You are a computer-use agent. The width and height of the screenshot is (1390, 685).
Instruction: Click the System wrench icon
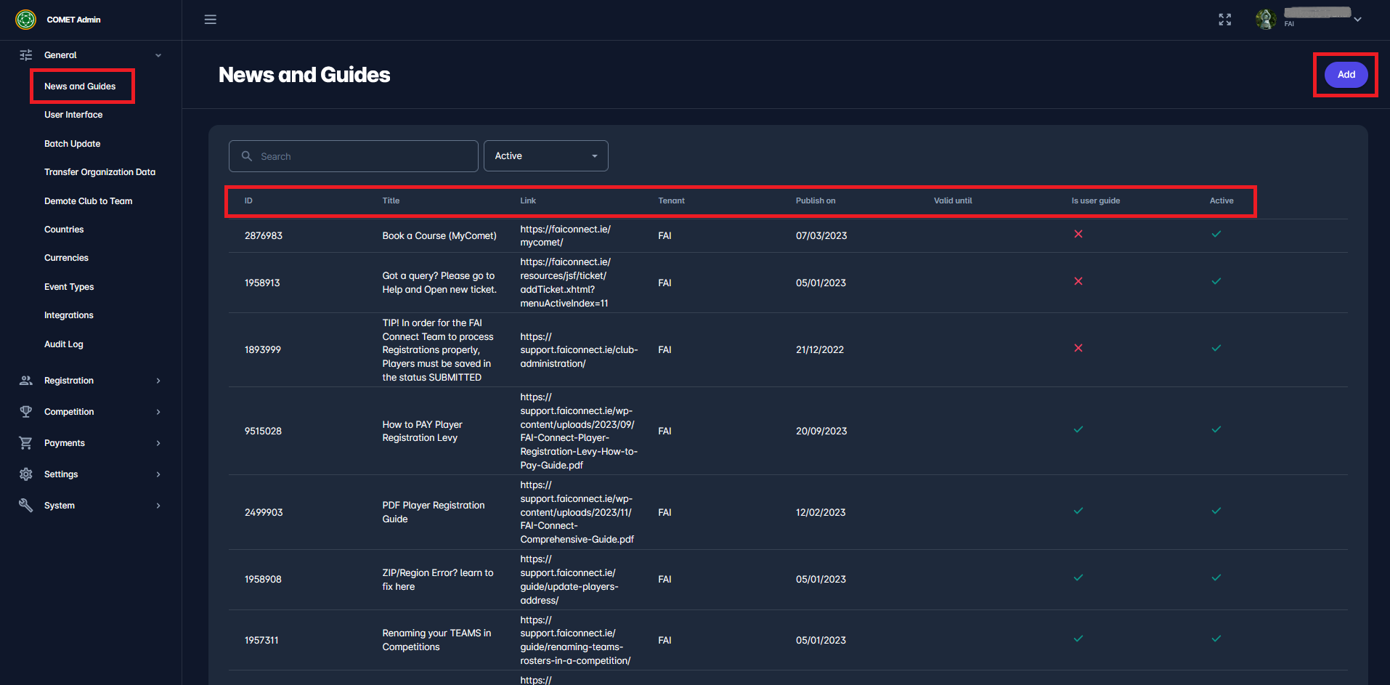coord(26,506)
